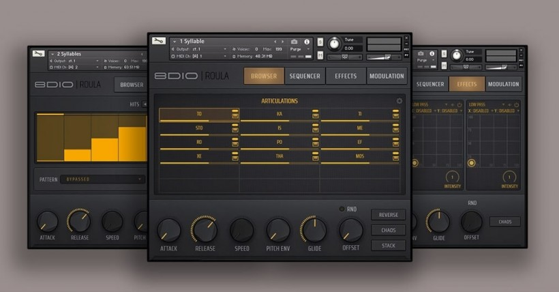Viewport: 559px width, 292px height.
Task: Open the Modulation tab in center panel
Action: [387, 76]
